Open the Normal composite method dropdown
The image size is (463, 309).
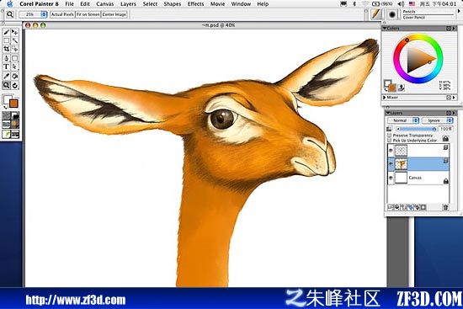coord(403,120)
